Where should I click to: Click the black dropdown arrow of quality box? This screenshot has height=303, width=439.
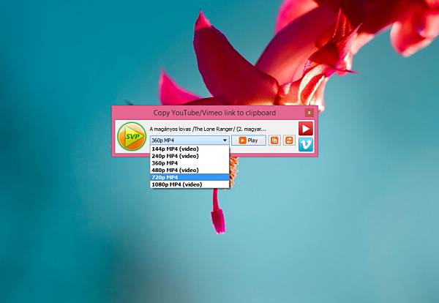point(225,141)
